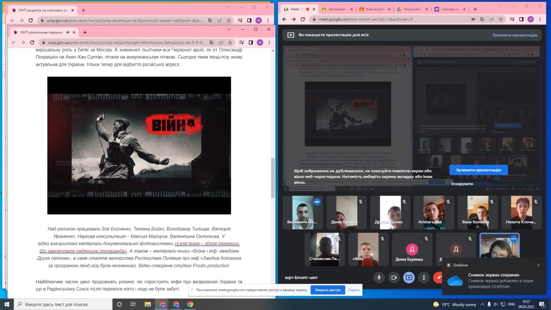Play the 'ВІЙНА' video on the page
551x310 pixels.
139,145
